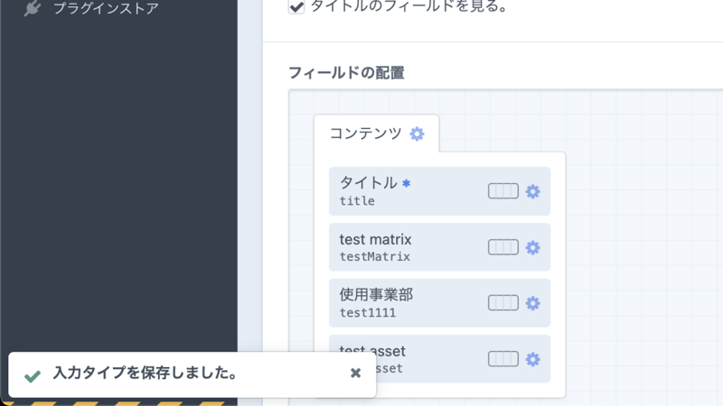Open gear settings for 使用事業部 field
The width and height of the screenshot is (723, 406).
(x=533, y=303)
